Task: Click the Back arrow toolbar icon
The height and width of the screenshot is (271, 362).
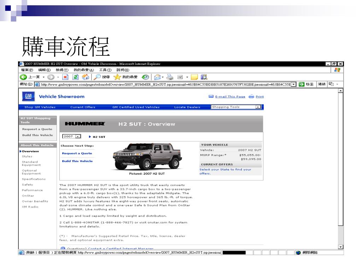Action: (23, 77)
